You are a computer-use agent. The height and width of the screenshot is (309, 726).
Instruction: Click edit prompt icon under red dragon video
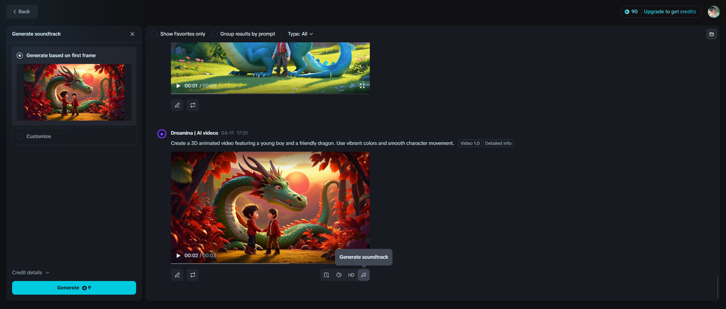pos(177,275)
